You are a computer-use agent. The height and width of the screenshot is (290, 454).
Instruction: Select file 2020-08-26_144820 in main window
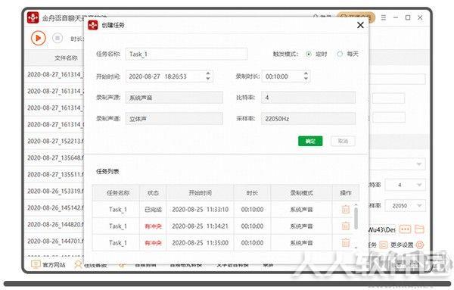coord(55,225)
